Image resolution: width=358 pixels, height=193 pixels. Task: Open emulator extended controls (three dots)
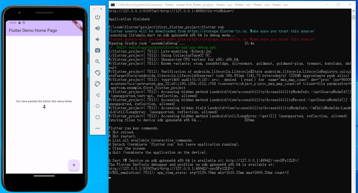coord(98,128)
